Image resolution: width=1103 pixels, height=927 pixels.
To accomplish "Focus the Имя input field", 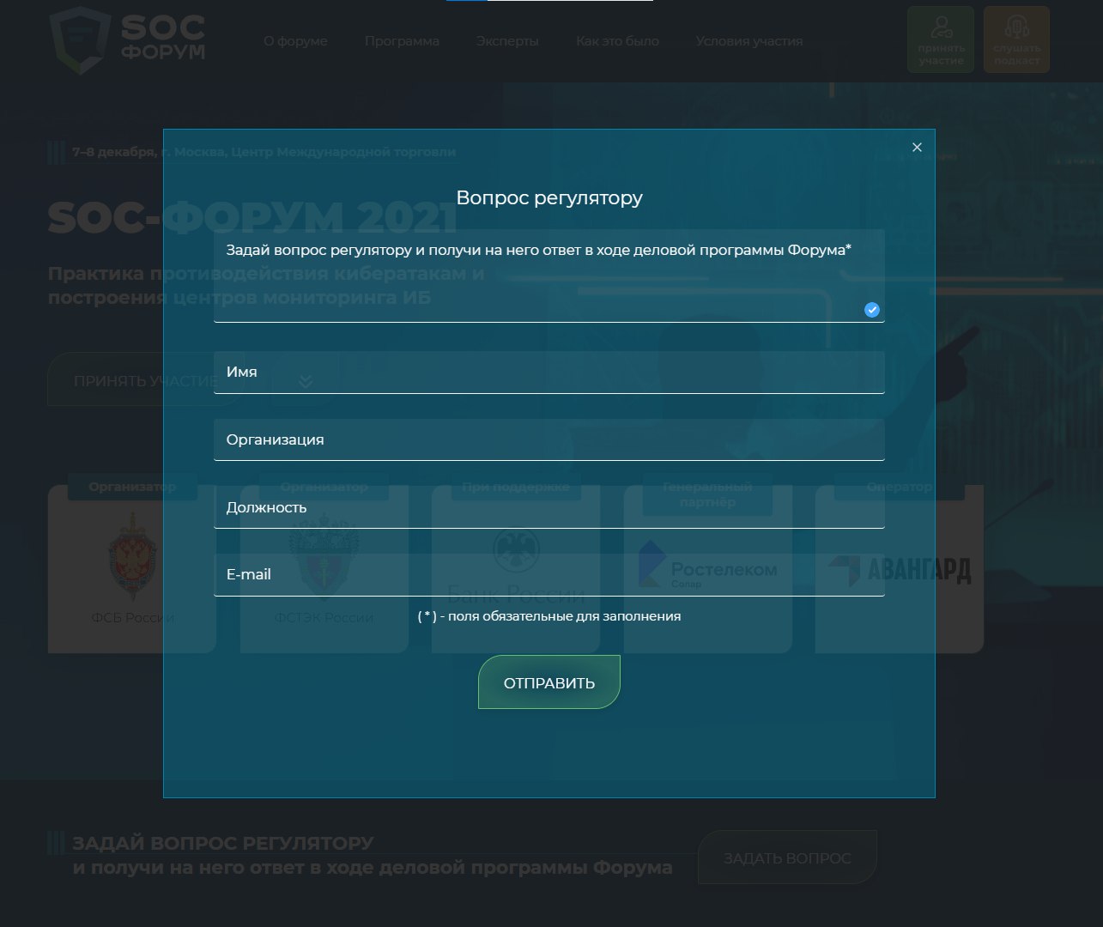I will 549,373.
